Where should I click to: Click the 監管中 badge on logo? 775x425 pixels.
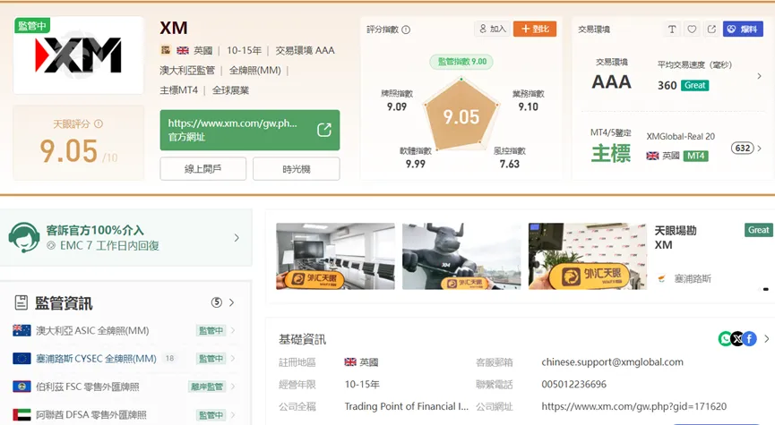[32, 25]
